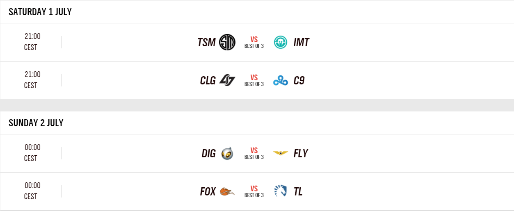
Task: Select the TL team name
Action: pyautogui.click(x=298, y=192)
